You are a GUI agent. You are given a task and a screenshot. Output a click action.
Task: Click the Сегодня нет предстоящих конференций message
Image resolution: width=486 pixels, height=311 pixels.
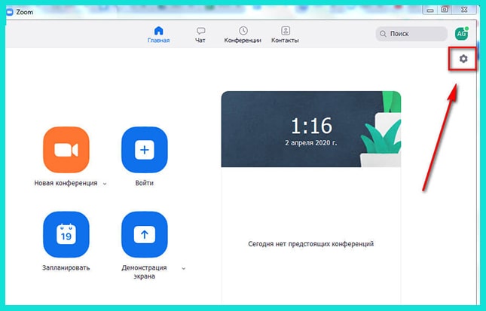click(x=311, y=244)
